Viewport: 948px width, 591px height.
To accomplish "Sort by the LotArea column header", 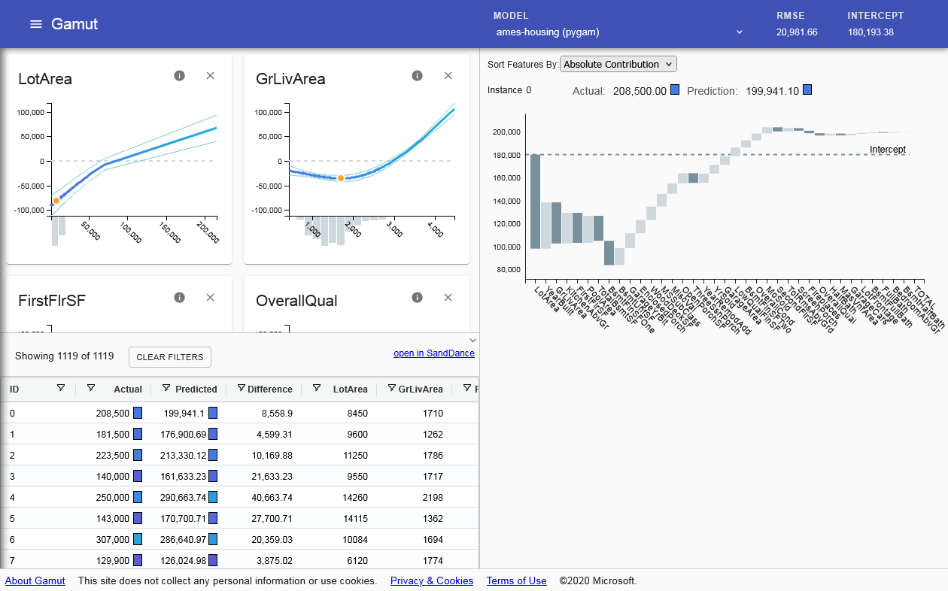I will coord(350,389).
